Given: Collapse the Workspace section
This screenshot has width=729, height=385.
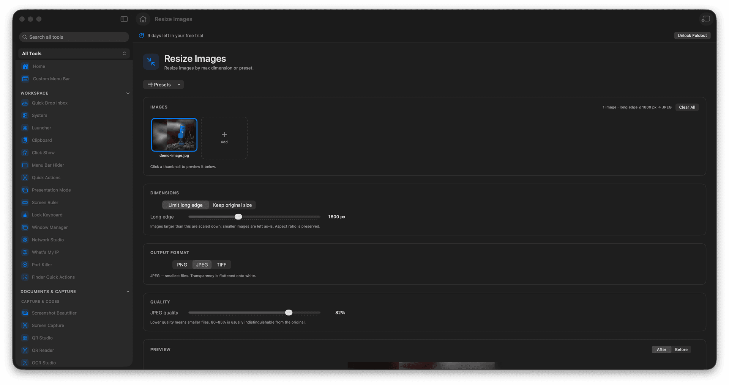Looking at the screenshot, I should [128, 93].
